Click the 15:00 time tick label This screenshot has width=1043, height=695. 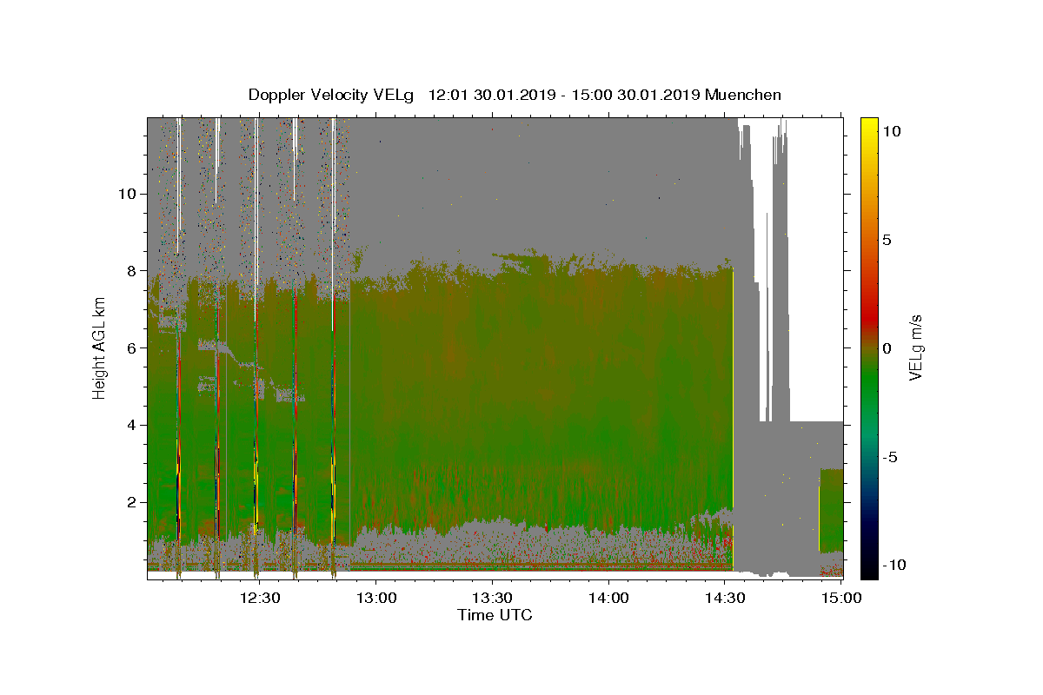841,597
